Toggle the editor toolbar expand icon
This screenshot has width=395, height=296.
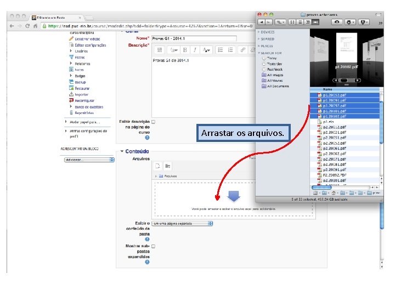(160, 50)
